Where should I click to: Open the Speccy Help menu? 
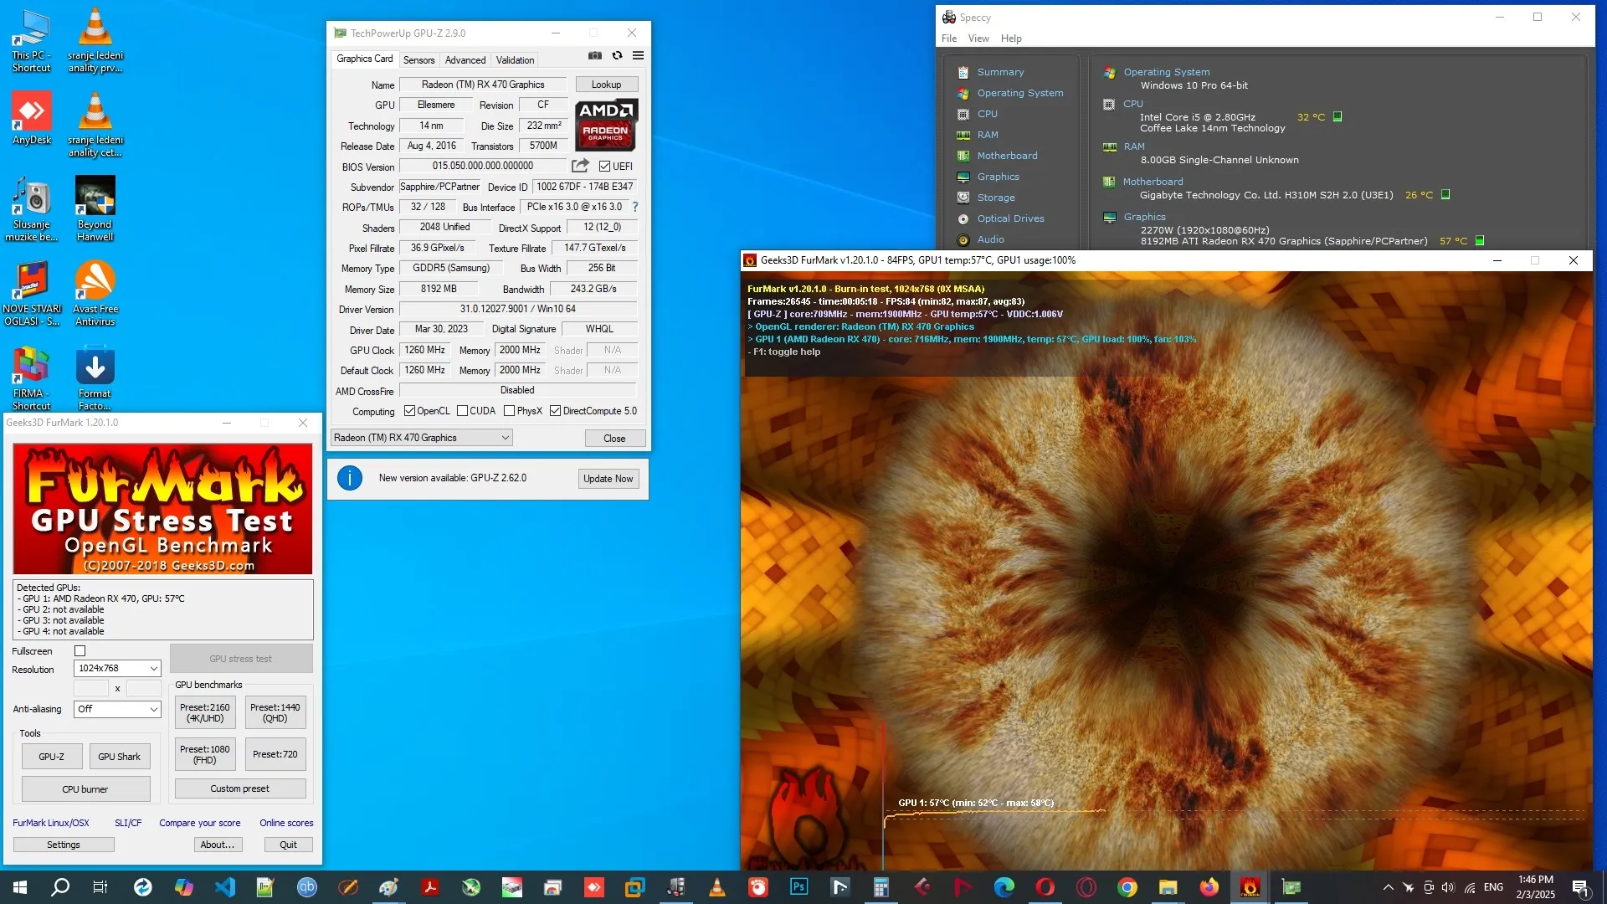point(1011,39)
